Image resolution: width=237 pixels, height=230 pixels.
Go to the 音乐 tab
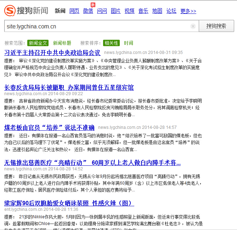[x=143, y=11]
